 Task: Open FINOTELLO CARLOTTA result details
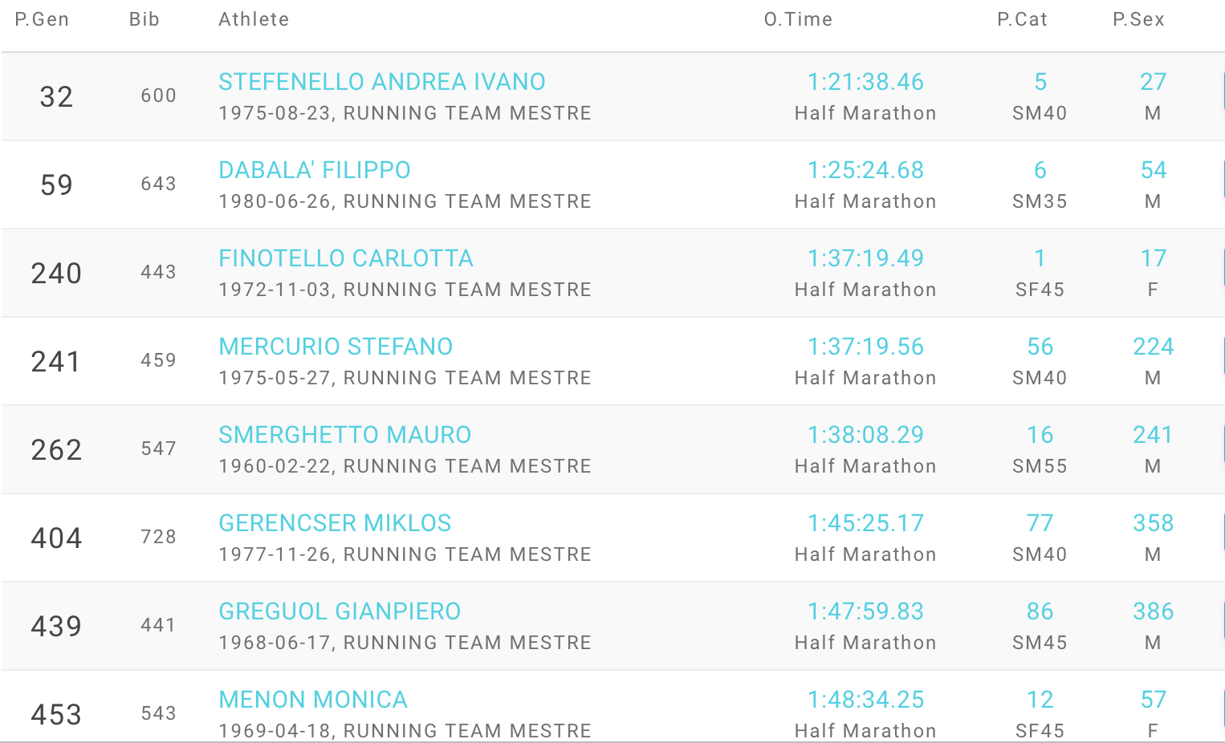(345, 258)
